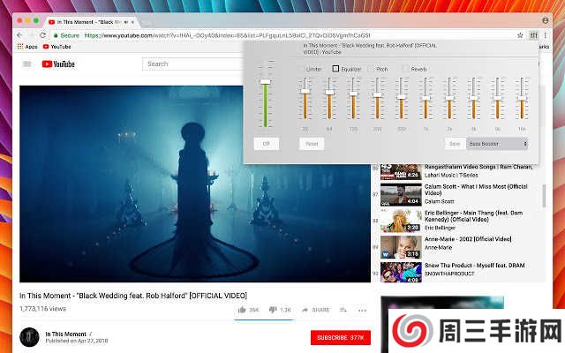The height and width of the screenshot is (353, 565).
Task: Click the red SUBSCRIBE button
Action: 340,337
